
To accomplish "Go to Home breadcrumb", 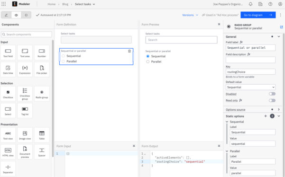I will (51, 4).
